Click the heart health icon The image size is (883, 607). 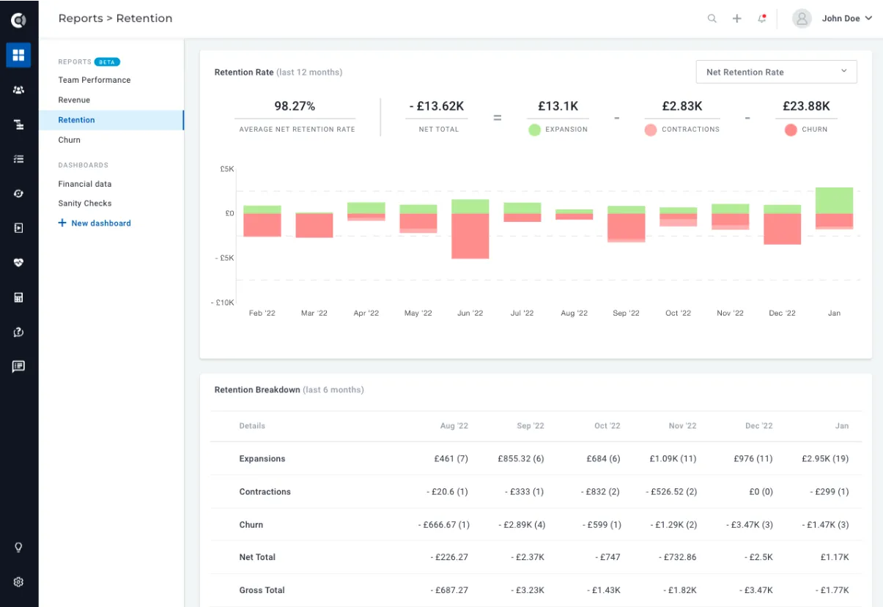click(18, 263)
